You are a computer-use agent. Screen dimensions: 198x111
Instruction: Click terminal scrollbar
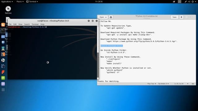click(x=98, y=52)
